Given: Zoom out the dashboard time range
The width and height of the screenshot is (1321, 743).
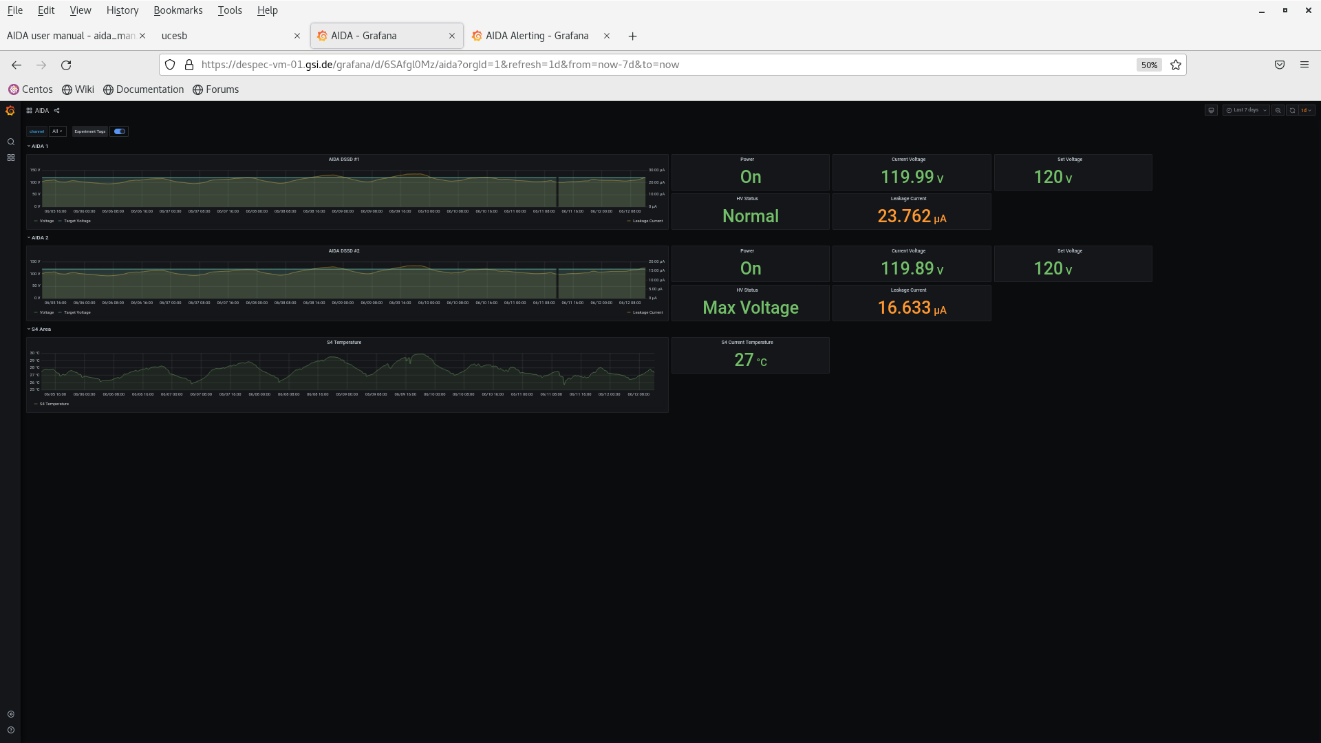Looking at the screenshot, I should 1278,110.
